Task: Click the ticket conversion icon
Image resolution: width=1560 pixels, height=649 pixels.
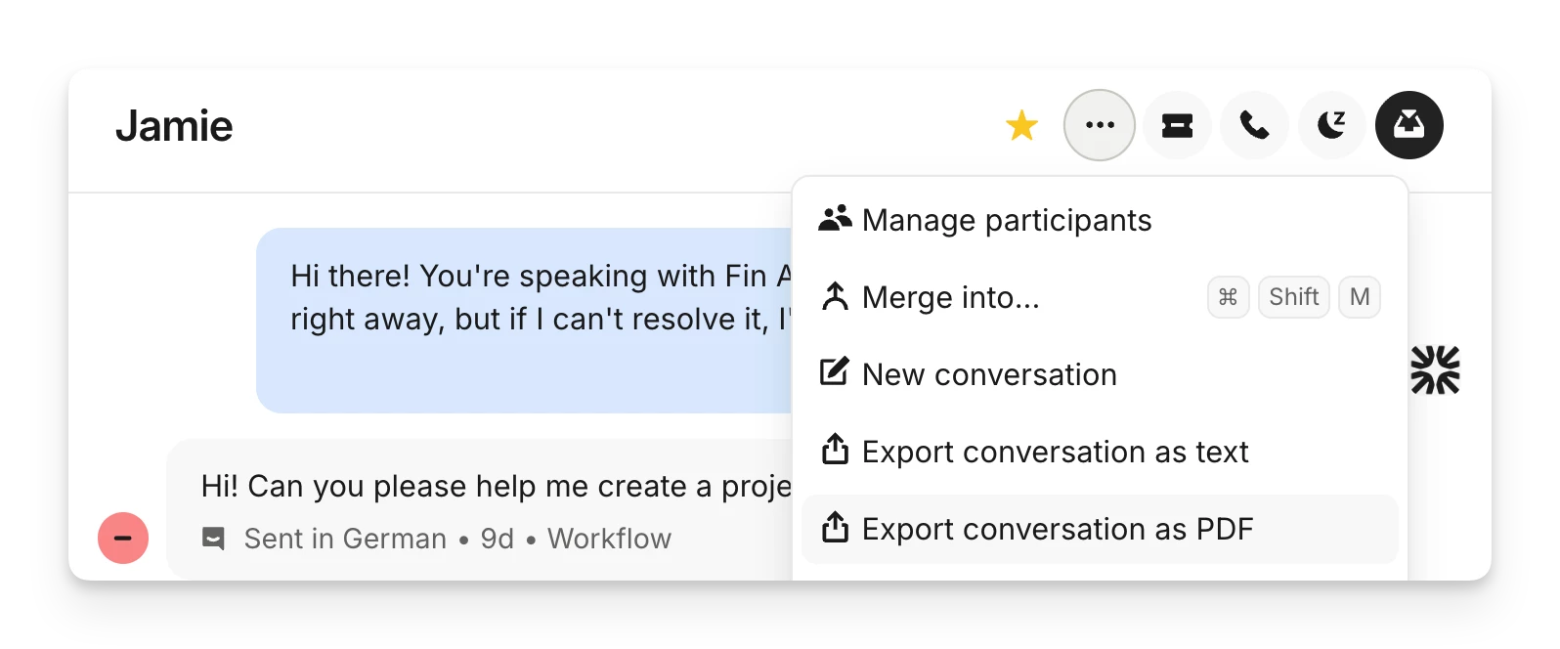Action: click(1177, 125)
